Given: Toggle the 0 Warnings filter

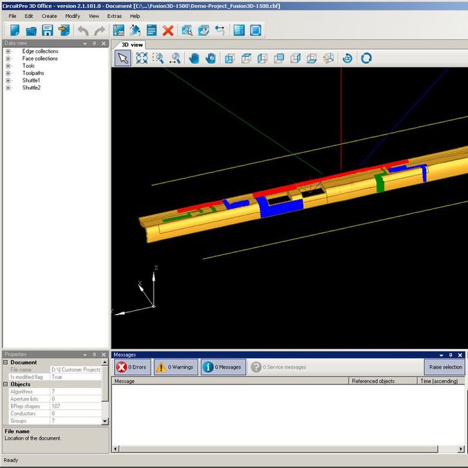Looking at the screenshot, I should [x=174, y=367].
